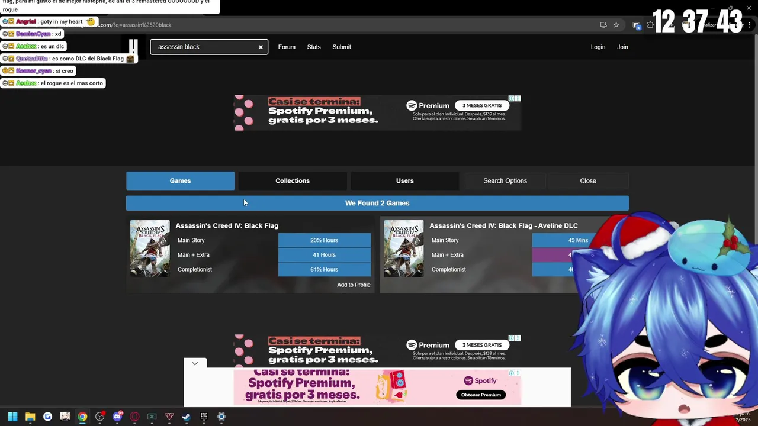Click the Google Chrome taskbar icon

coord(82,417)
